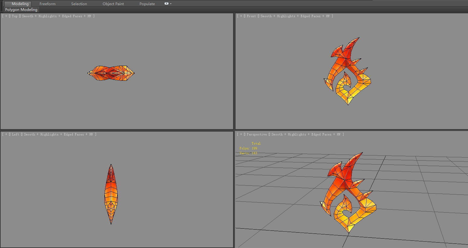Click the "Polys: 199" statistic
Image resolution: width=468 pixels, height=248 pixels.
(x=248, y=148)
